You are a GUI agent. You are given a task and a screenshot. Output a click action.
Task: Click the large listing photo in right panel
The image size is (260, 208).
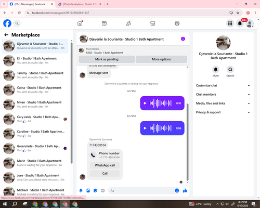pyautogui.click(x=223, y=43)
